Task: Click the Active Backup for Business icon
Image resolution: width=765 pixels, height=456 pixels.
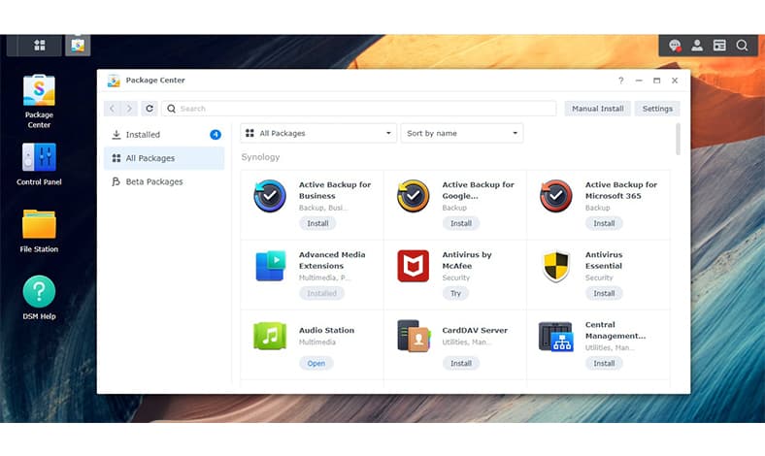Action: click(270, 196)
